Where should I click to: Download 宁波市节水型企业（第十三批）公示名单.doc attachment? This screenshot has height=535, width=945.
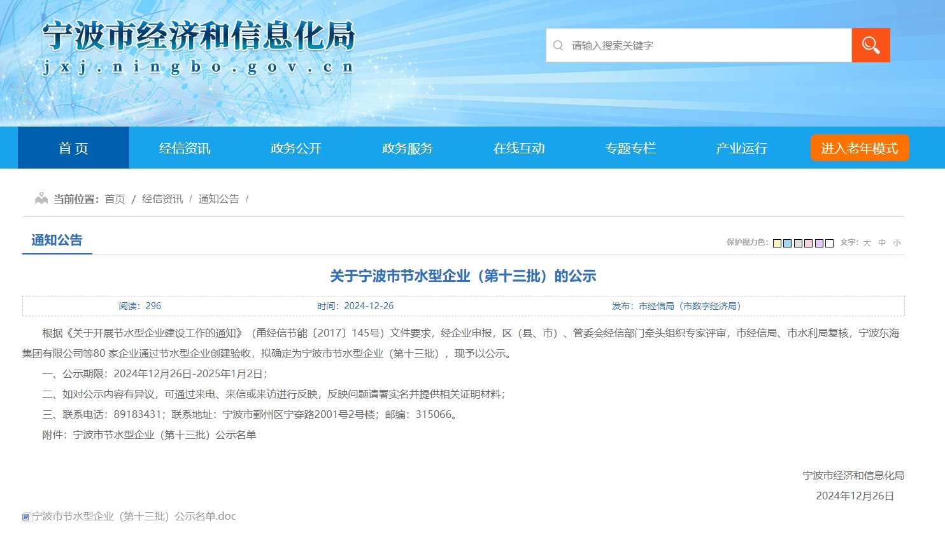[x=134, y=517]
